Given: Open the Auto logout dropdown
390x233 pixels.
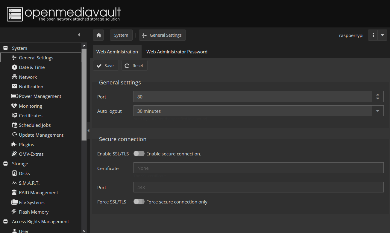Looking at the screenshot, I should 378,111.
